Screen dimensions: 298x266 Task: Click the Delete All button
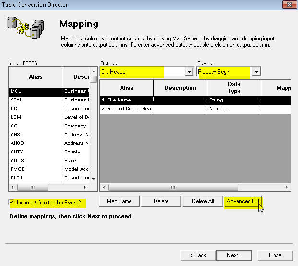pyautogui.click(x=203, y=201)
